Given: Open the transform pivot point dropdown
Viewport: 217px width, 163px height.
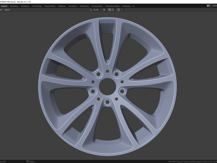Looking at the screenshot, I should (x=105, y=10).
